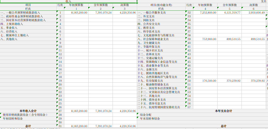Select the merged 收入 header cell
Screen dimensions: 268x129
coord(68,1)
